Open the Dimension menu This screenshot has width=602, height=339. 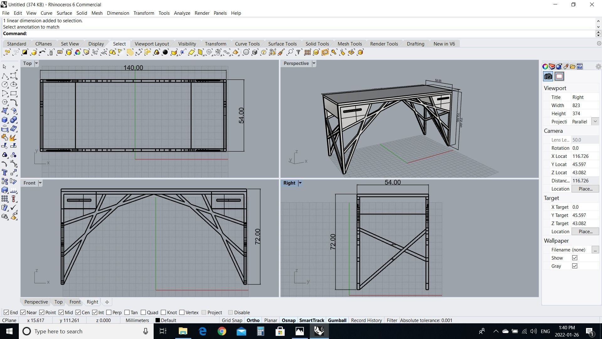(x=118, y=13)
